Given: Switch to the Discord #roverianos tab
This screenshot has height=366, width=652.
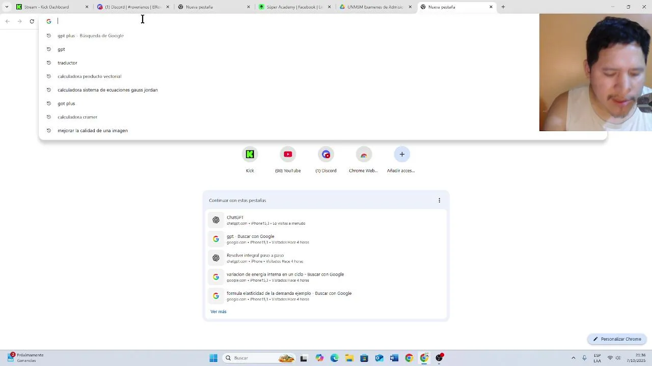Looking at the screenshot, I should pyautogui.click(x=132, y=7).
